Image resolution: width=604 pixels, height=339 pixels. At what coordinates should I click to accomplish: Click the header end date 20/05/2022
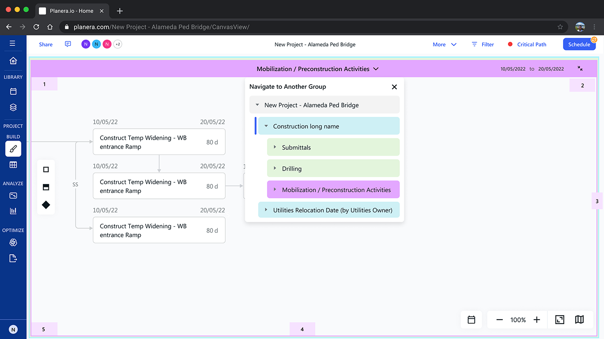click(x=551, y=69)
